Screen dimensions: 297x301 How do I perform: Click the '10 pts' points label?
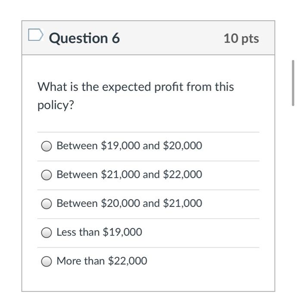(241, 38)
